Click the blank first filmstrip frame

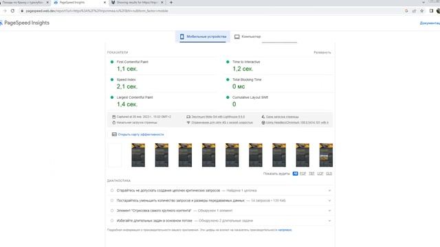click(x=115, y=155)
